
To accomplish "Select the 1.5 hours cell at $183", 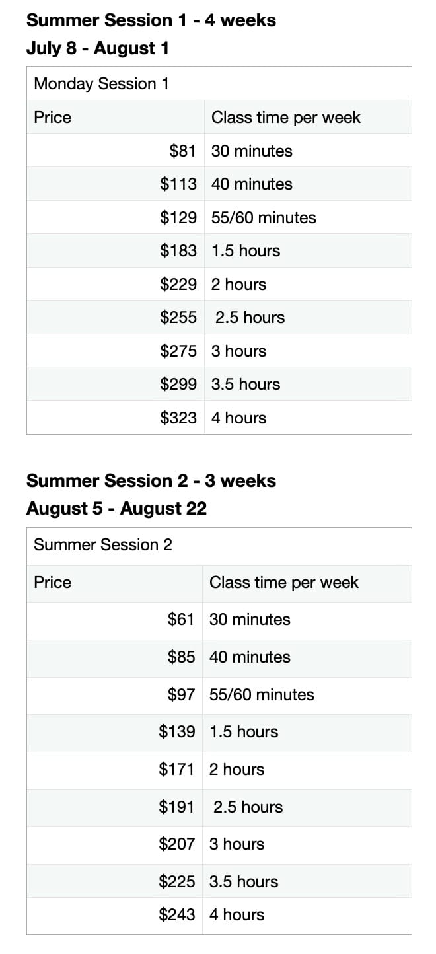I will (246, 251).
